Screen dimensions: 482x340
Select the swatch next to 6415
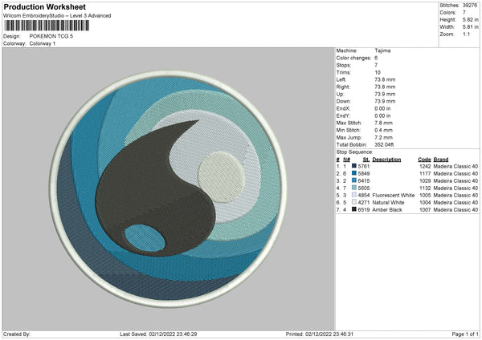coord(353,180)
